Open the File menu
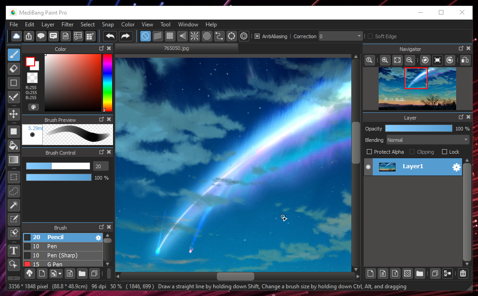478x296 pixels. click(14, 25)
